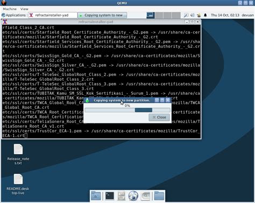This screenshot has width=255, height=203.
Task: Close the Copying system dialog window
Action: click(x=168, y=100)
